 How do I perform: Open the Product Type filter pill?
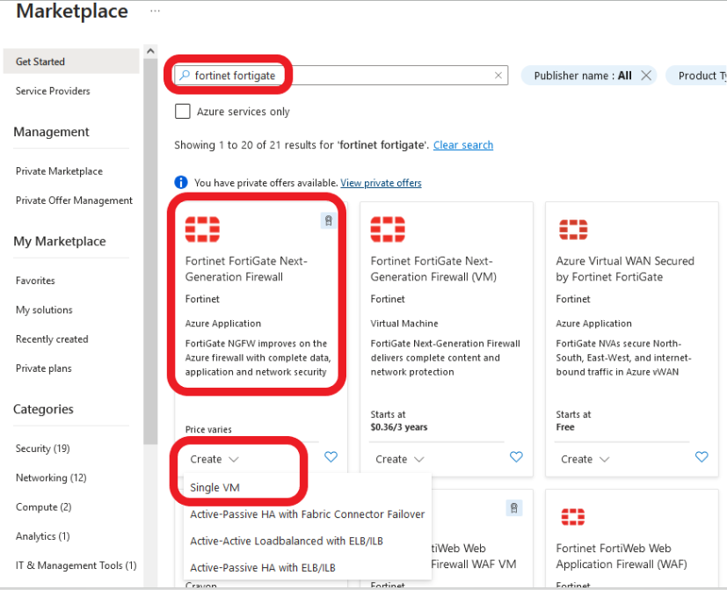(696, 76)
